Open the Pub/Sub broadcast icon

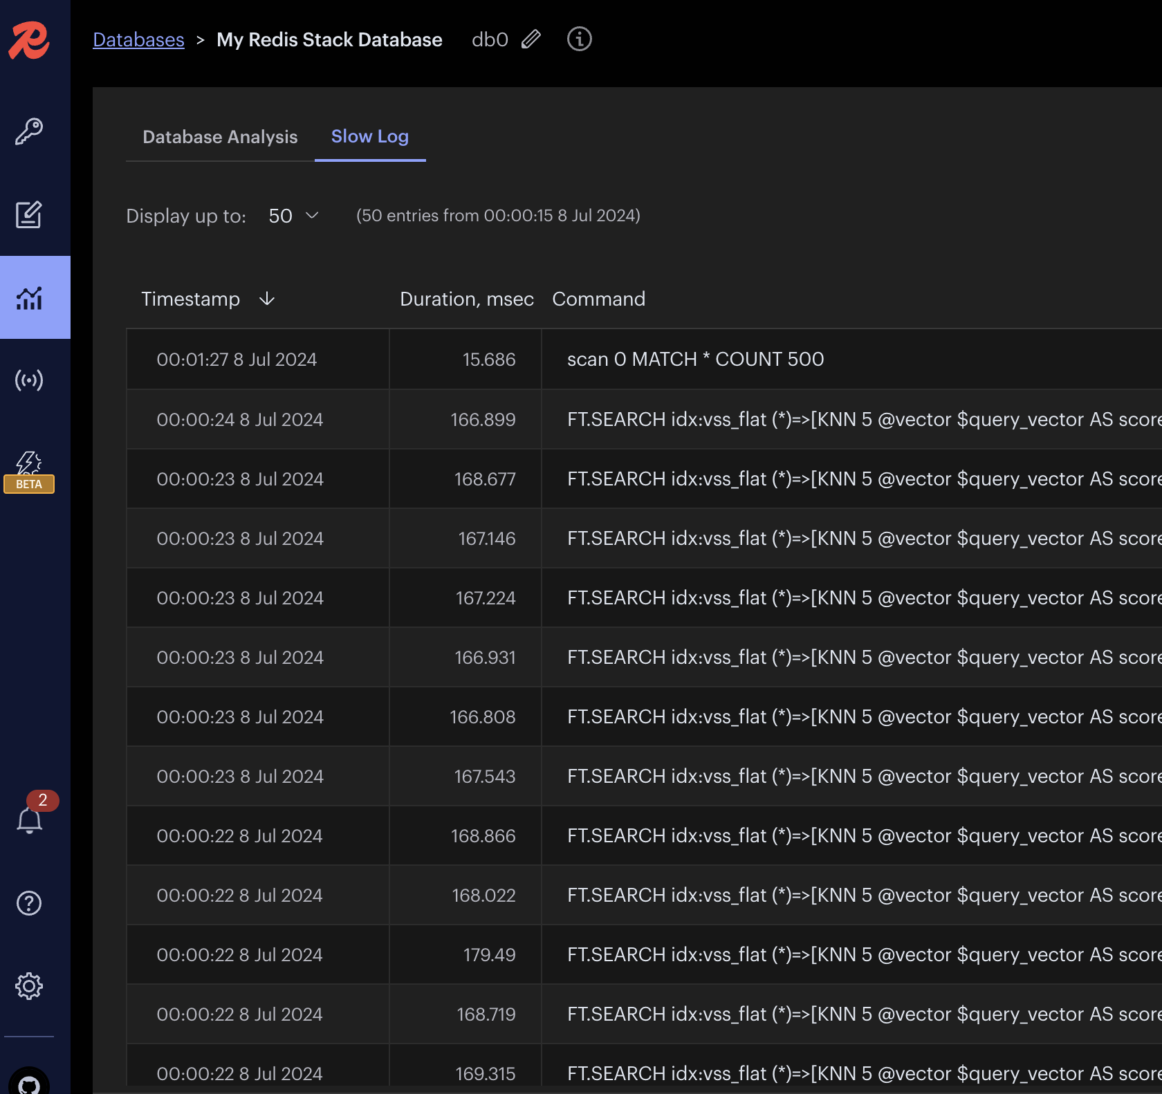[x=29, y=380]
